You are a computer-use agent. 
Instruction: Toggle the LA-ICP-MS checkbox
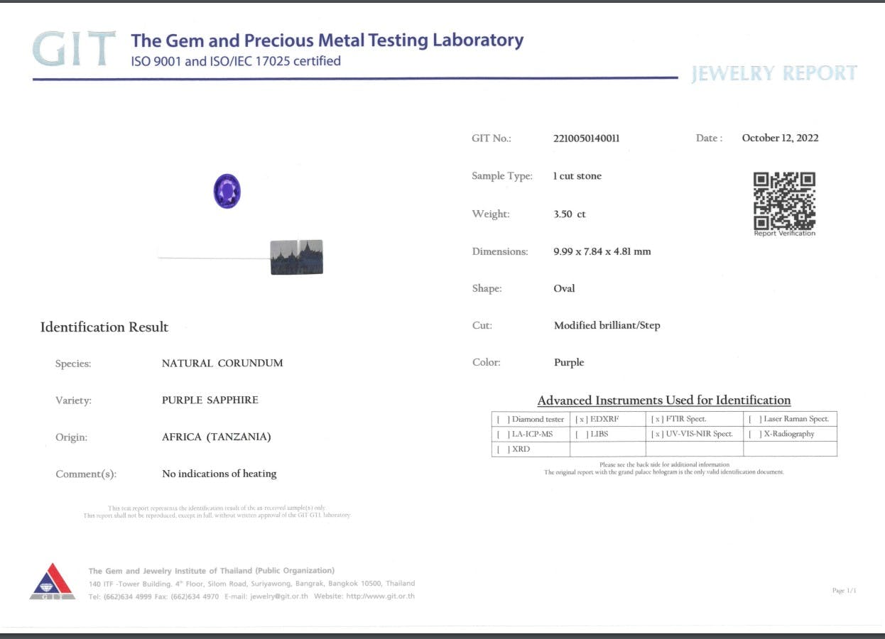click(x=503, y=434)
